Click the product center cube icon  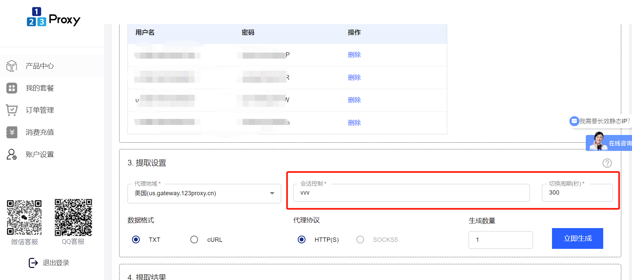coord(12,66)
